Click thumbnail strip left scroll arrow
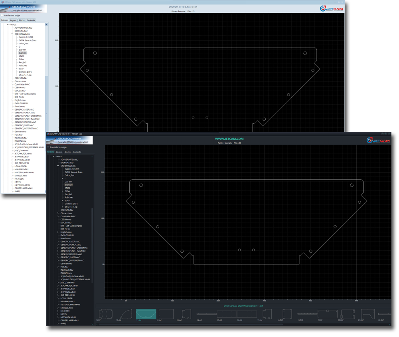This screenshot has width=399, height=337. [97, 325]
